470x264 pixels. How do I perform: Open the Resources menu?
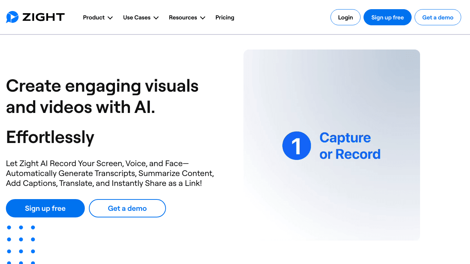(183, 18)
